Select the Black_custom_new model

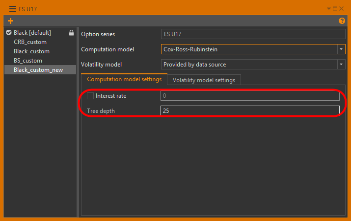pos(38,70)
